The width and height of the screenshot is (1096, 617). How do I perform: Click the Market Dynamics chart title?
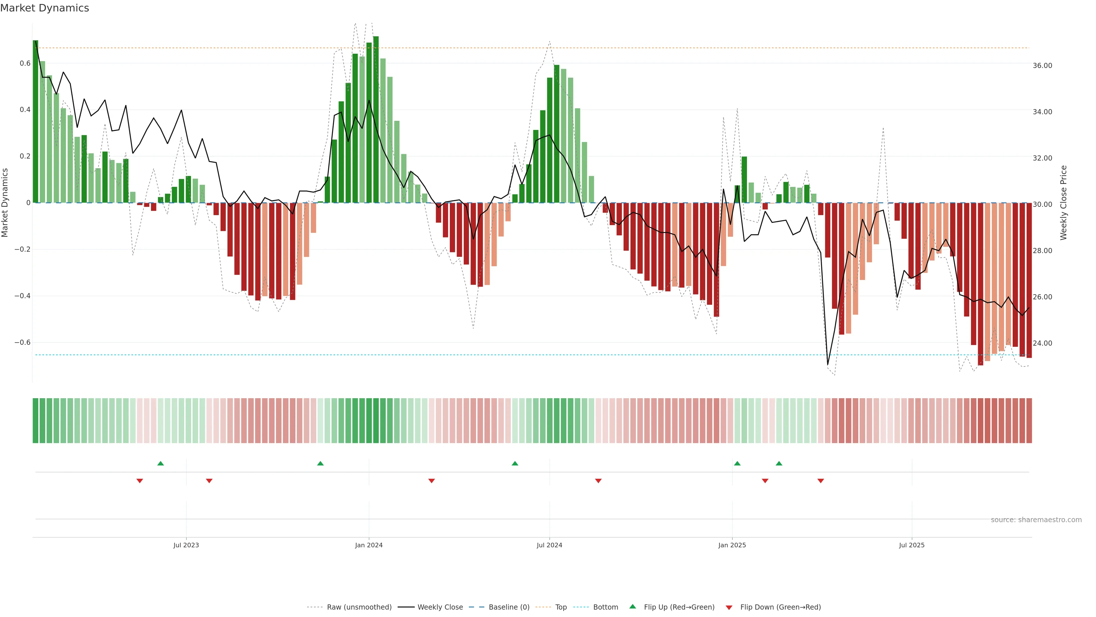click(x=45, y=8)
